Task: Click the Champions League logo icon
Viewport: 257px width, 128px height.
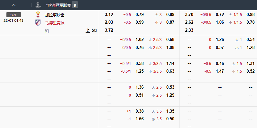Action: (38, 5)
